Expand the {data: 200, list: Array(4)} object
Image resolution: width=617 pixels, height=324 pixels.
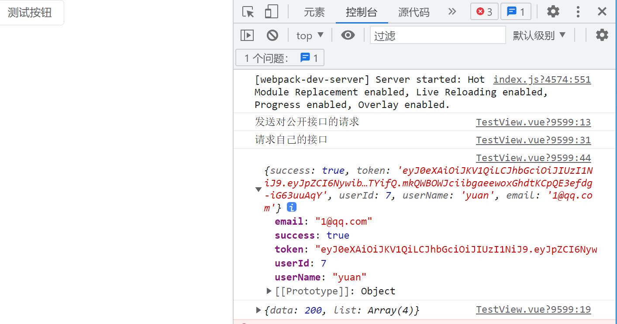click(x=259, y=310)
